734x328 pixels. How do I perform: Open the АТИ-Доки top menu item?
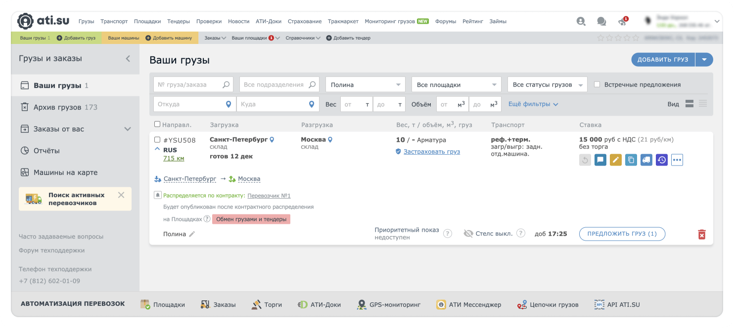click(268, 21)
